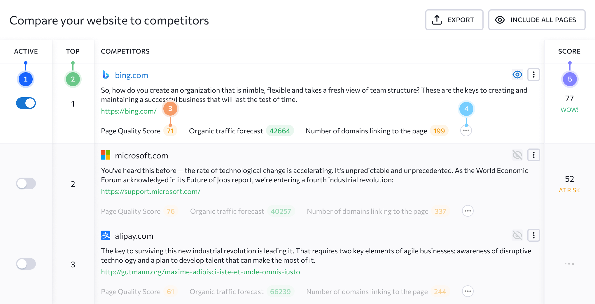
Task: Turn off the active toggle for bing.com
Action: click(x=26, y=103)
